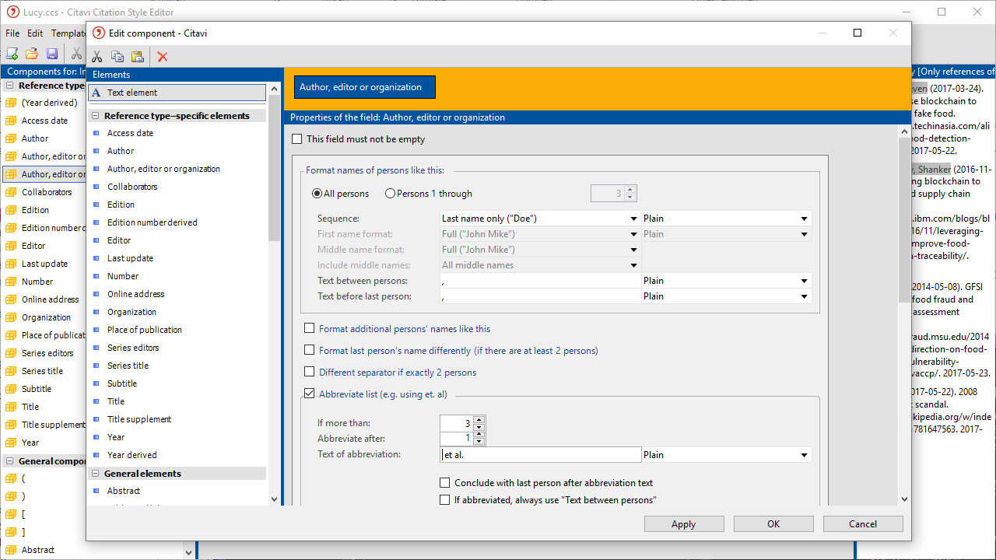Click the scissors icon in main window toolbar

[x=76, y=54]
